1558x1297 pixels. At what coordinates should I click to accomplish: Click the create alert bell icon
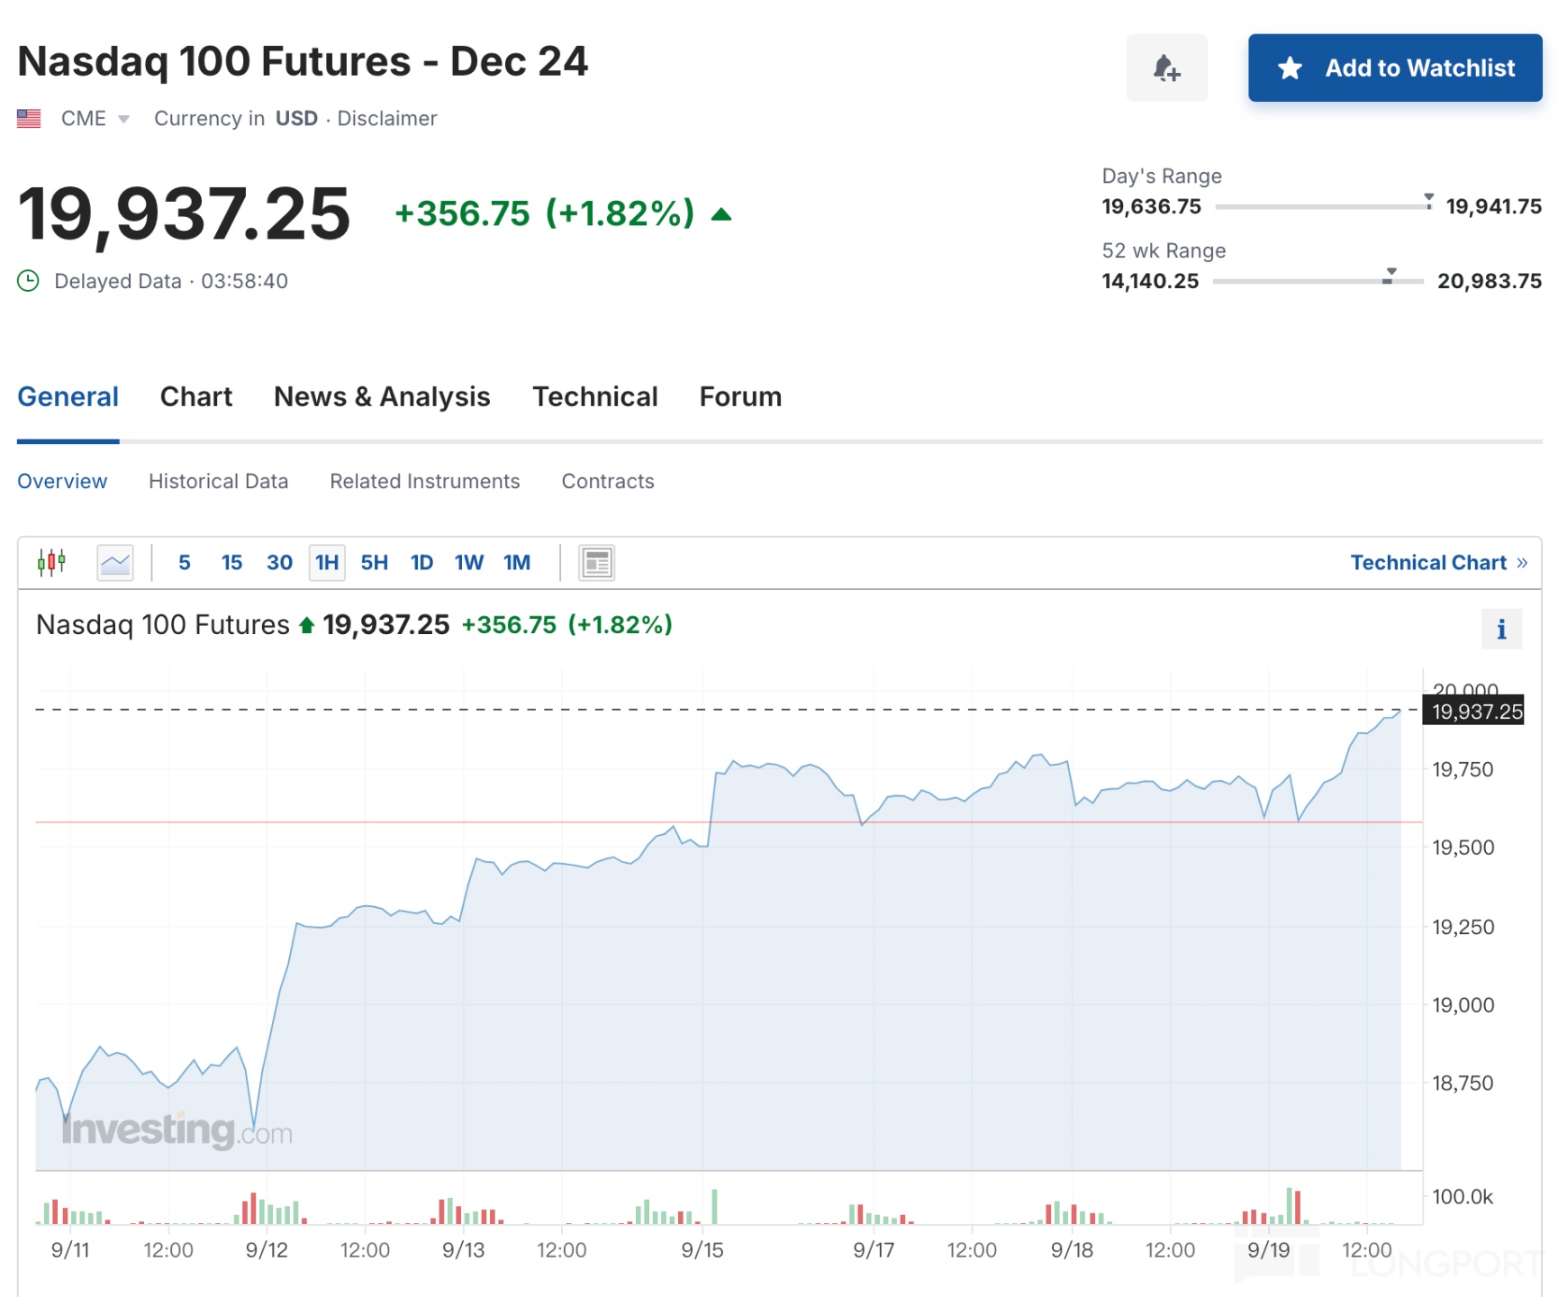1166,68
